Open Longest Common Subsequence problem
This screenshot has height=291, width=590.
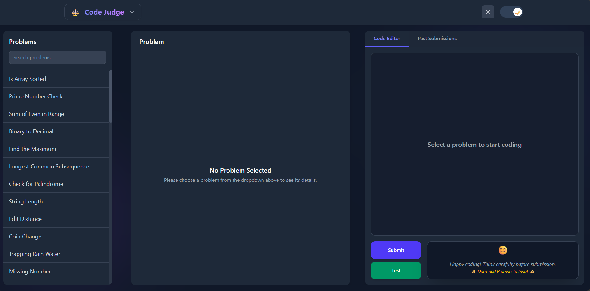(x=49, y=167)
